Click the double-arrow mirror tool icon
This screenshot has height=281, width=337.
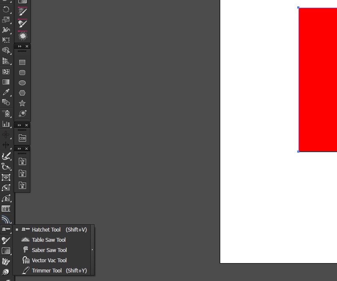(x=6, y=145)
